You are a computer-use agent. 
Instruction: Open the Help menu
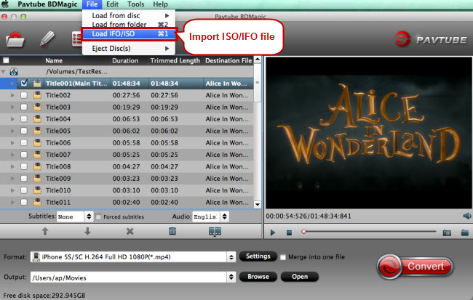point(160,4)
